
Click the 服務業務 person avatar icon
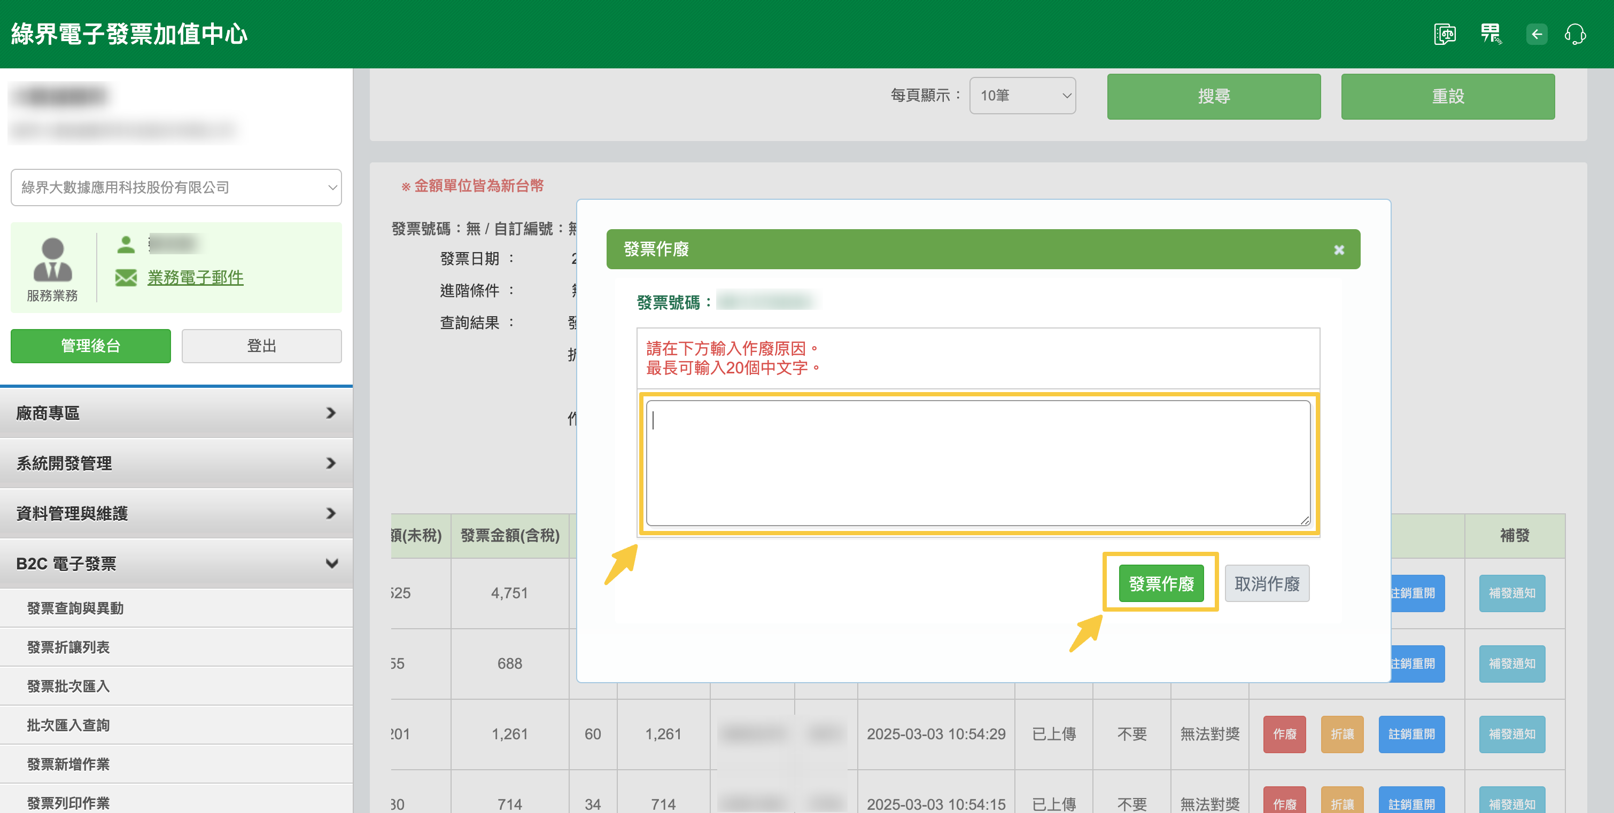pos(52,261)
